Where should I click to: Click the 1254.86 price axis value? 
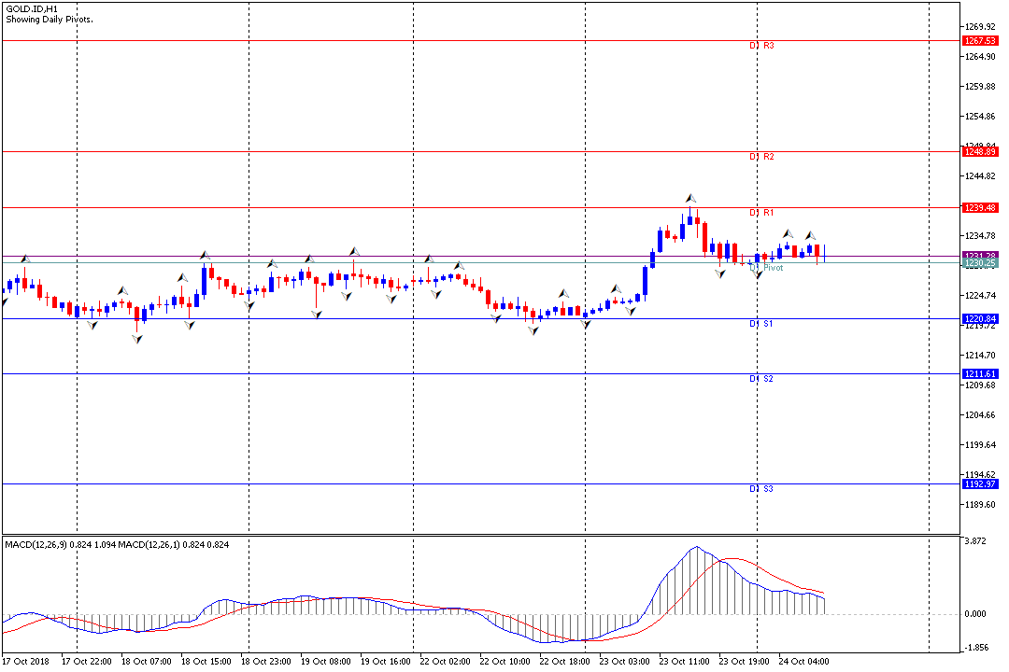click(980, 117)
